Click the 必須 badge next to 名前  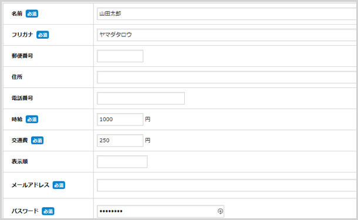click(x=32, y=13)
